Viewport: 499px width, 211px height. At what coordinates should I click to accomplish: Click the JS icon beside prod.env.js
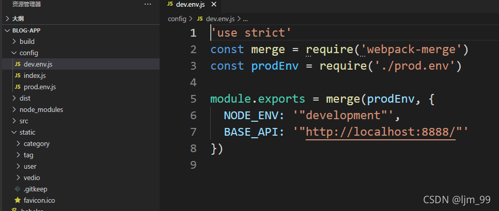[18, 87]
